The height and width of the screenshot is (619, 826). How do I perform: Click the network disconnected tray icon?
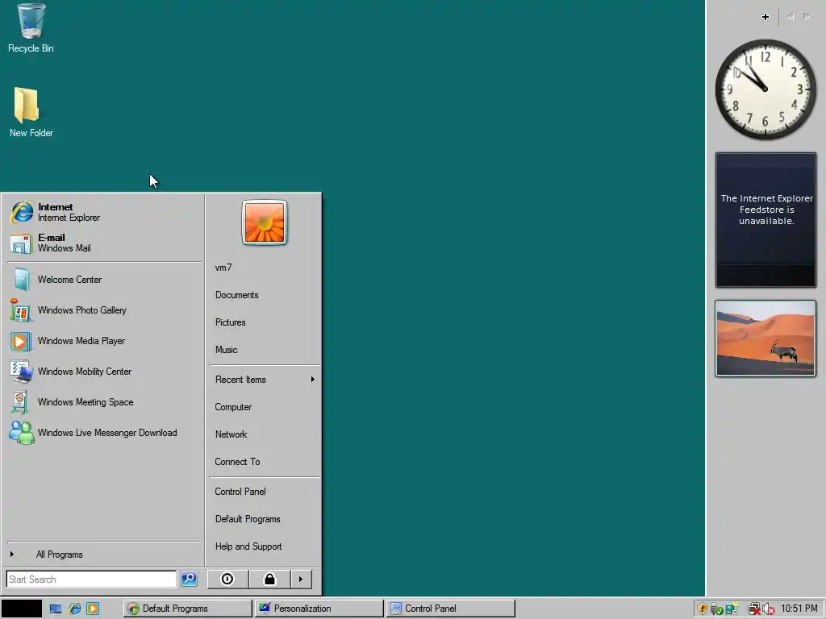(754, 609)
